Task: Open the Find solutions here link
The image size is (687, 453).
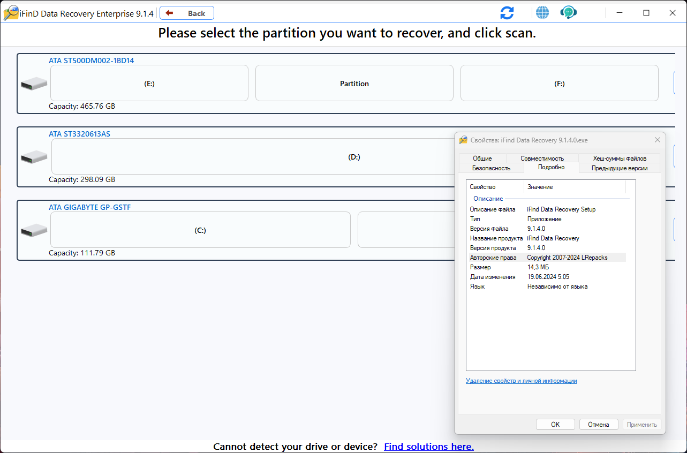Action: pos(429,447)
